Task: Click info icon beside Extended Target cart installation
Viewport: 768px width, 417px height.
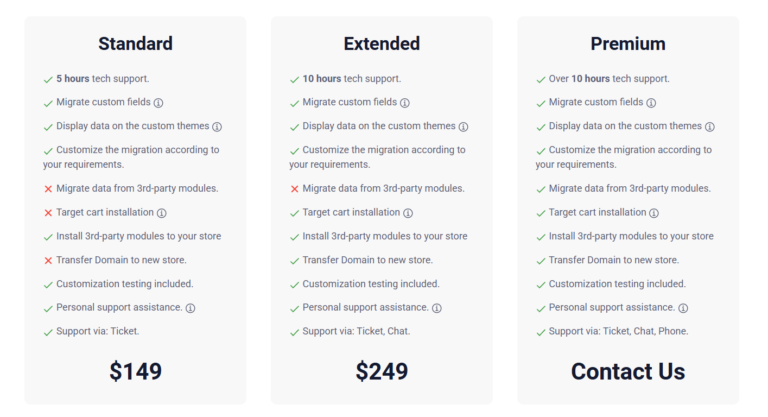Action: [408, 213]
